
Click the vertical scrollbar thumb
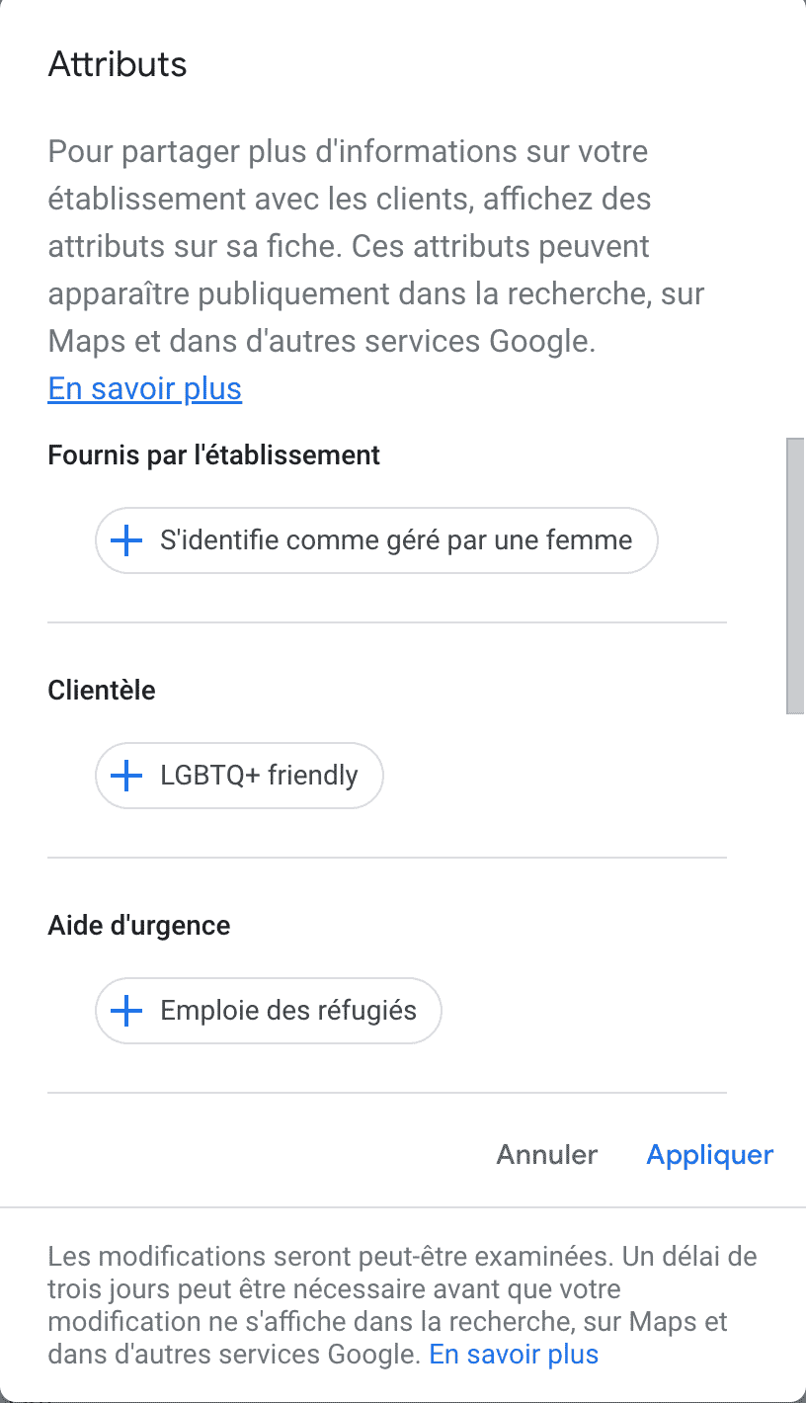point(795,573)
